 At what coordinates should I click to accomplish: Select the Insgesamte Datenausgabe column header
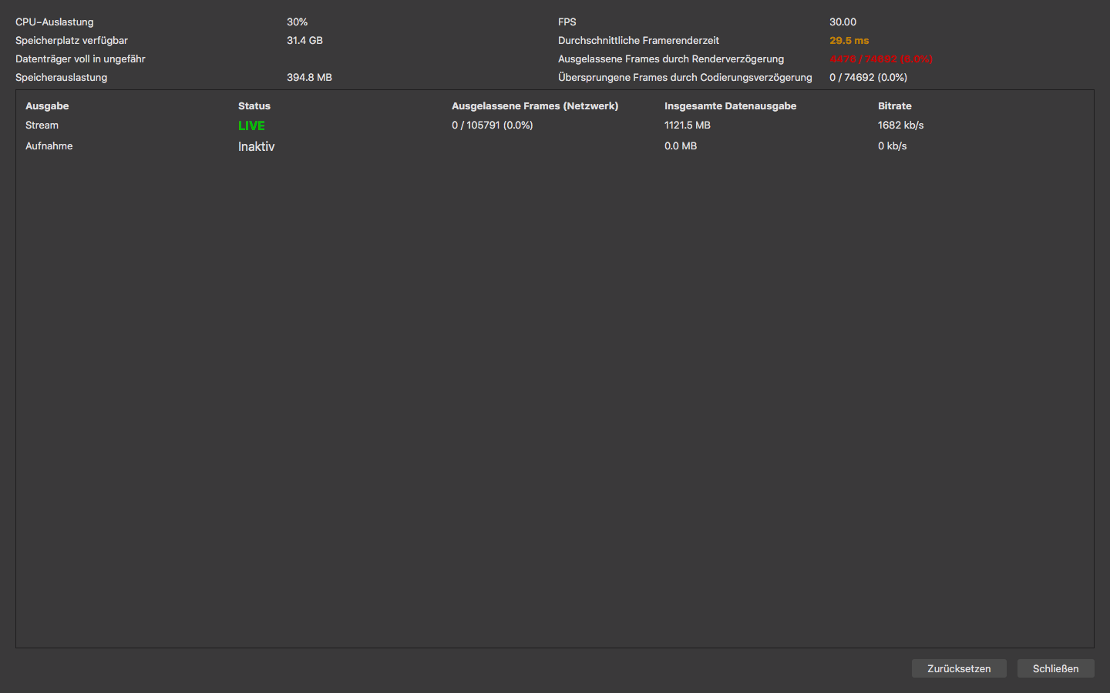click(x=730, y=106)
